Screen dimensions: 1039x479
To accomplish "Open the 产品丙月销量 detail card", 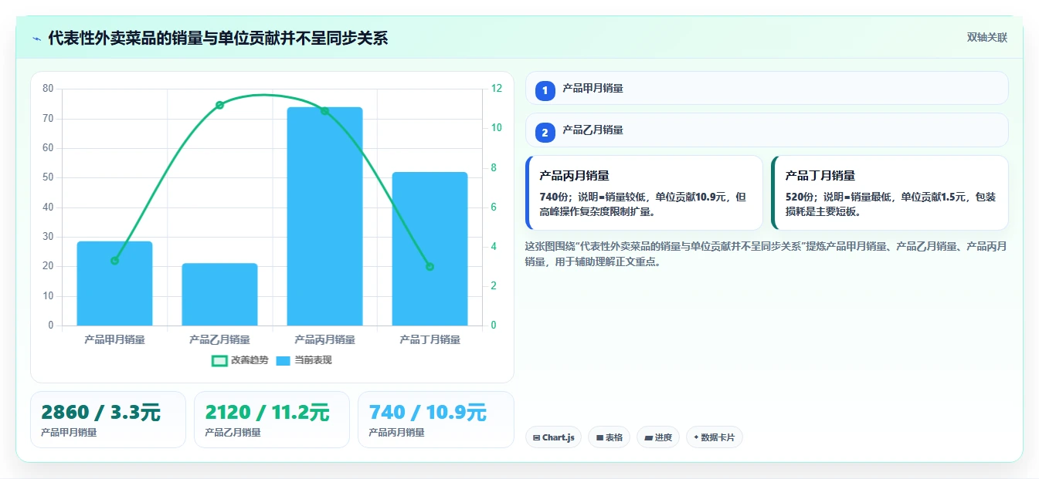I will (x=644, y=193).
